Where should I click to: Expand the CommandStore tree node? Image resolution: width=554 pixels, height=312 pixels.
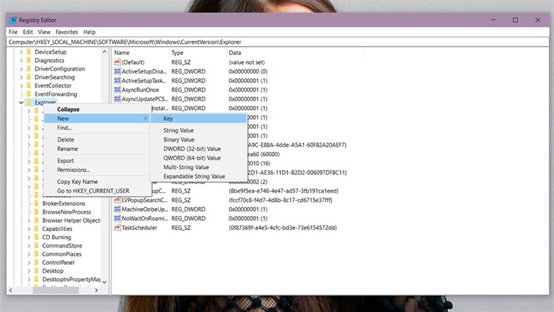click(29, 246)
